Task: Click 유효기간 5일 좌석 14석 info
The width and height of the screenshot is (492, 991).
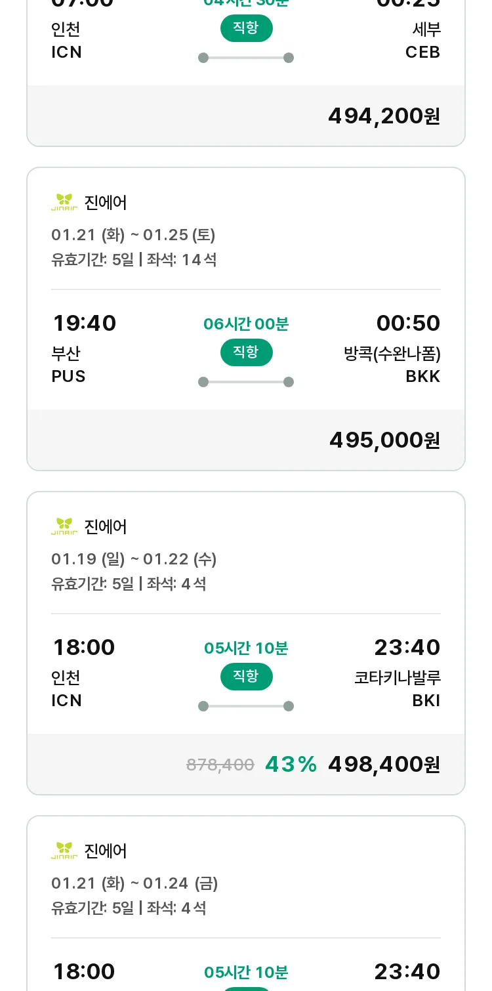Action: coord(134,260)
